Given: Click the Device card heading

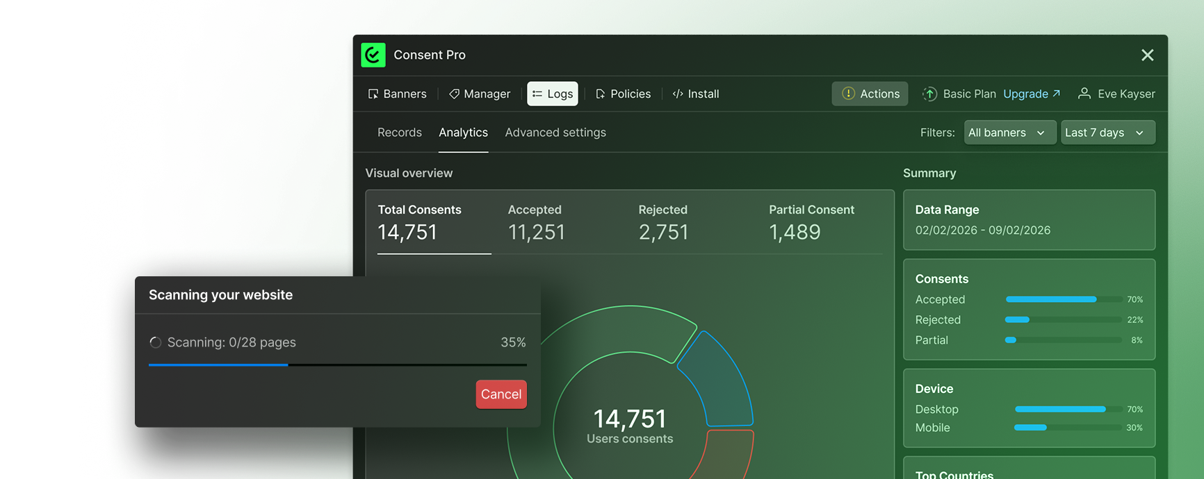Looking at the screenshot, I should (x=934, y=389).
